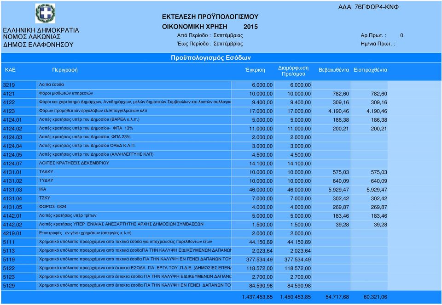
Task: Click ΦΟΡΟΣ 0824 description
Action: (x=52, y=206)
